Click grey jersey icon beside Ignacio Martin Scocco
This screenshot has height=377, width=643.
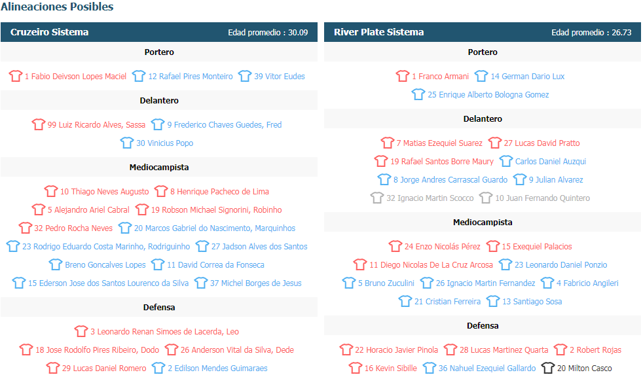coord(377,198)
